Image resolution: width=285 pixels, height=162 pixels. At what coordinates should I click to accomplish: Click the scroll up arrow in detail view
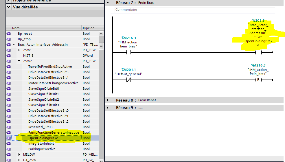(101, 34)
